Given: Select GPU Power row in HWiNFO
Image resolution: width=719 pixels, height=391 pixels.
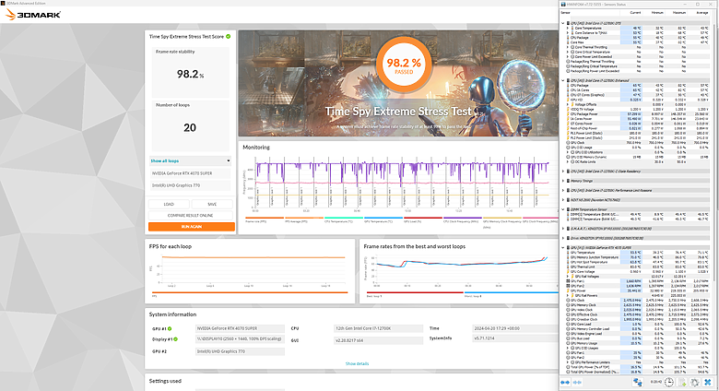Looking at the screenshot, I should (636, 290).
